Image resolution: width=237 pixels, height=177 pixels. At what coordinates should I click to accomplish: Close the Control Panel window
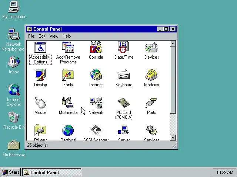click(x=173, y=29)
